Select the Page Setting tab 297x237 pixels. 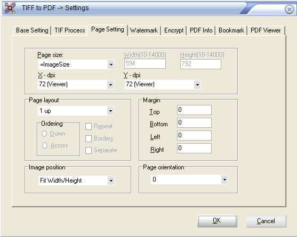pos(108,29)
